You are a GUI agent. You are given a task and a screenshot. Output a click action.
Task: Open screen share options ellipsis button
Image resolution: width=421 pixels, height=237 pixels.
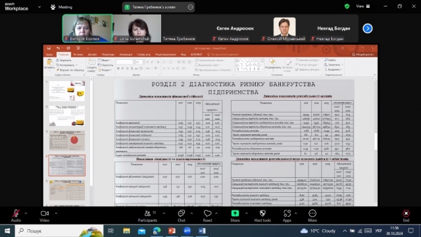click(190, 7)
